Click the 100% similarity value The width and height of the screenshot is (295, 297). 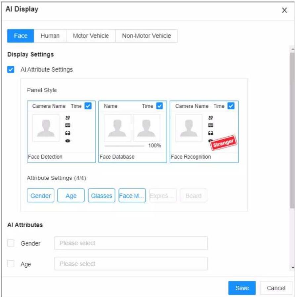[x=154, y=146]
